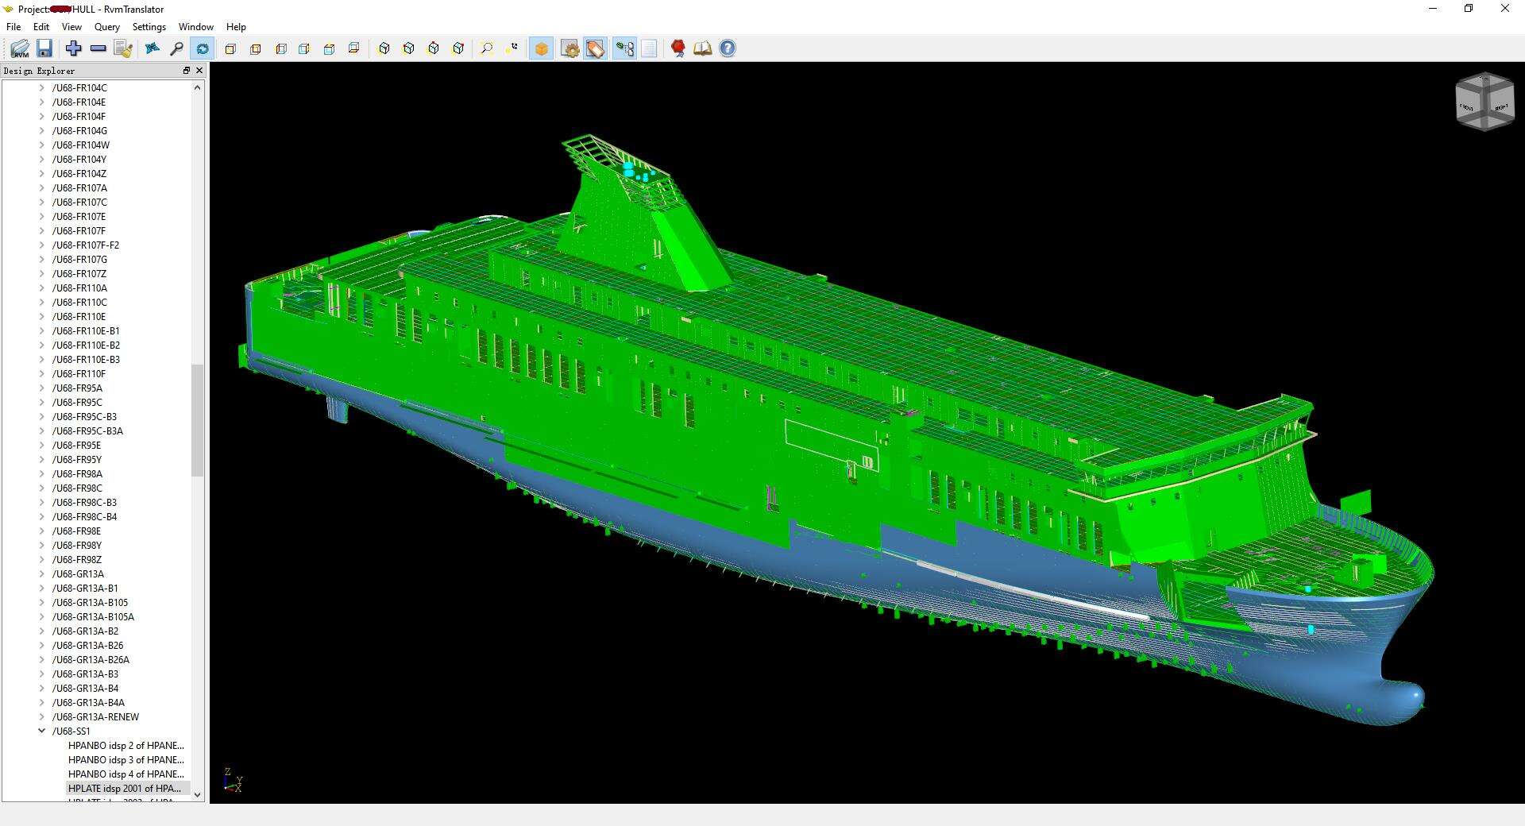1525x826 pixels.
Task: Click the open book icon in toolbar
Action: tap(703, 48)
